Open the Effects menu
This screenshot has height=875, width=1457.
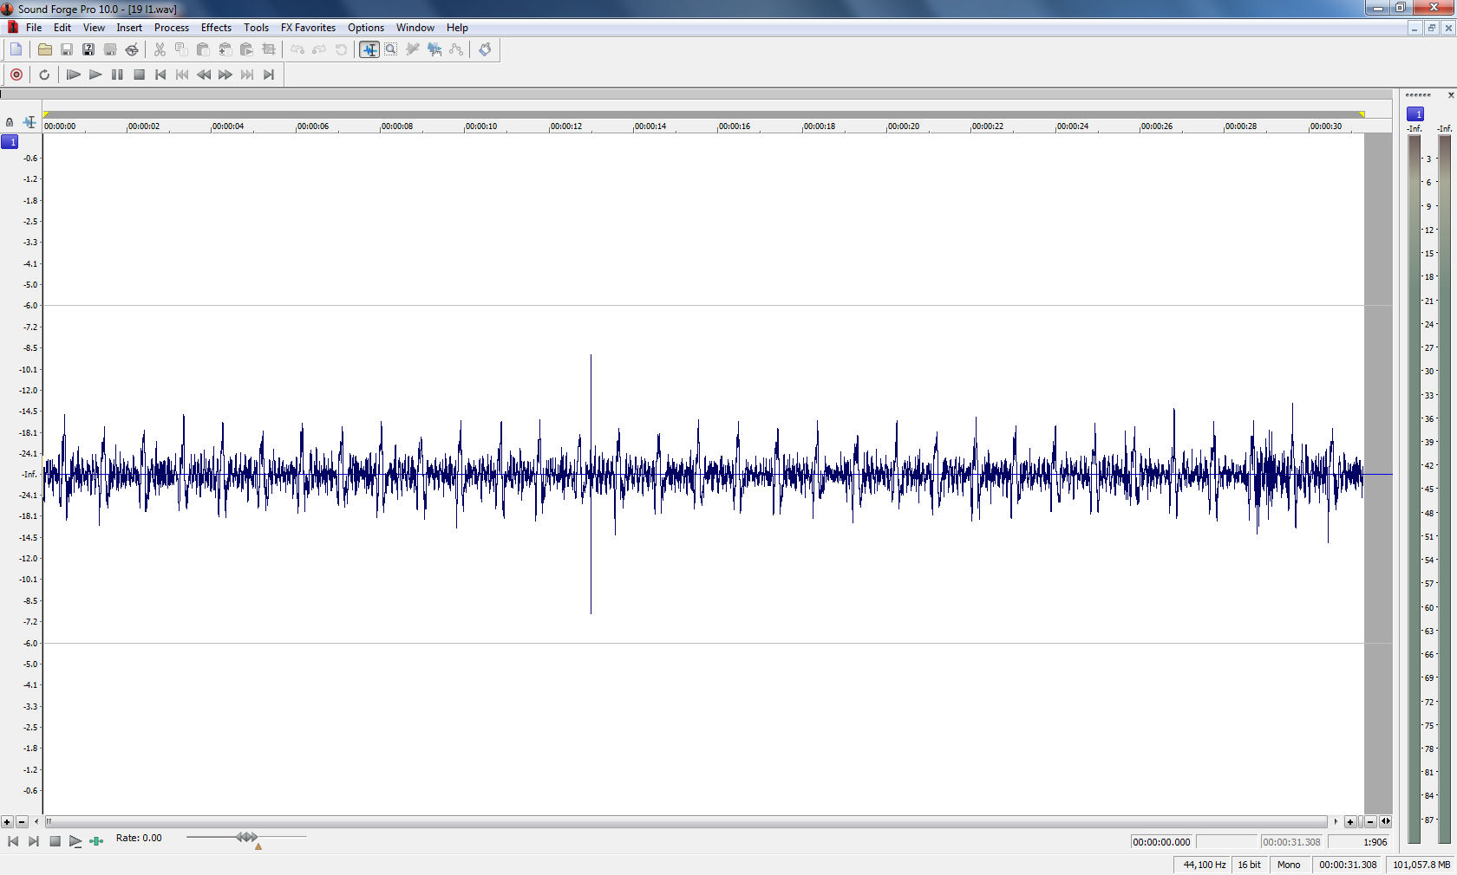tap(216, 28)
